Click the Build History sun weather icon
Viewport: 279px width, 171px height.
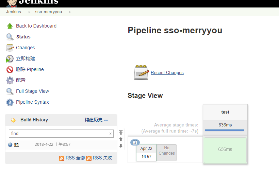(13, 120)
